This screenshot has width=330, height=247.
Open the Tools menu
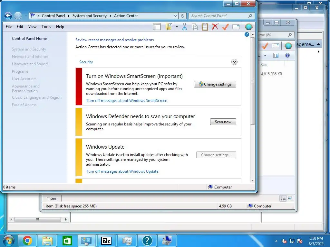(46, 27)
